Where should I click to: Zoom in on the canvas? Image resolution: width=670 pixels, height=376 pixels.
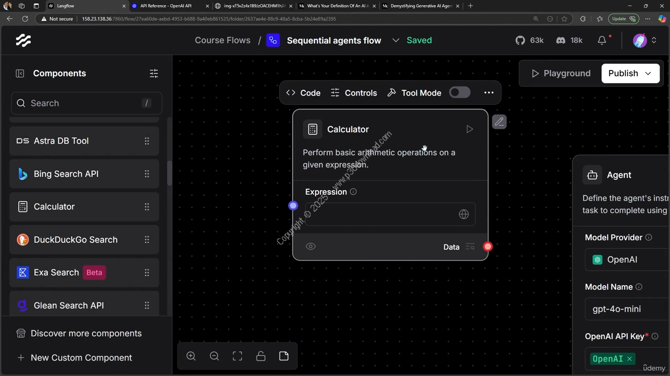pos(191,356)
